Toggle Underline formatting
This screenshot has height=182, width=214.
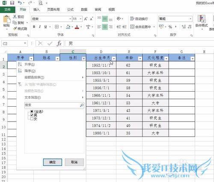(45, 27)
